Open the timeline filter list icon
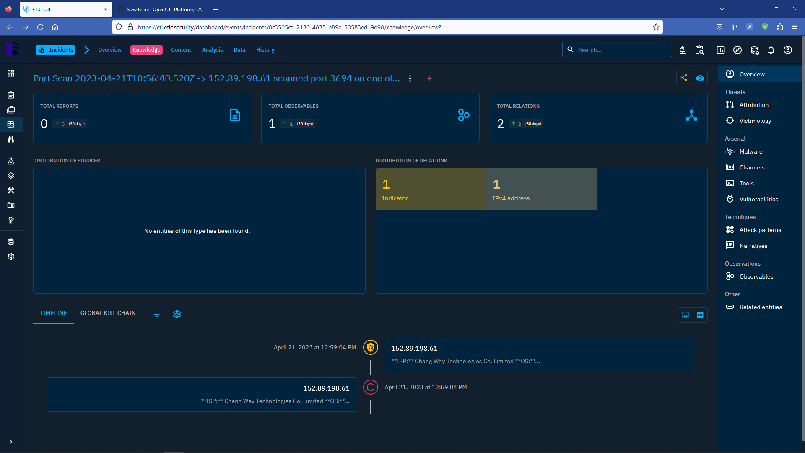The width and height of the screenshot is (805, 453). [156, 314]
